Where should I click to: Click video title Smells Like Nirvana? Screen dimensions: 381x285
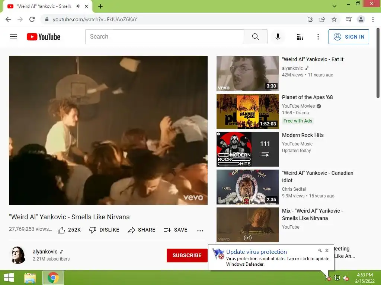click(x=69, y=217)
